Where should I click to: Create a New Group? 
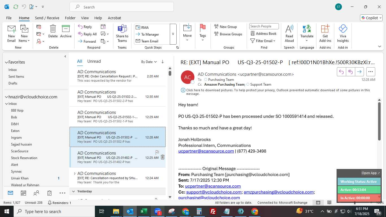(x=225, y=27)
